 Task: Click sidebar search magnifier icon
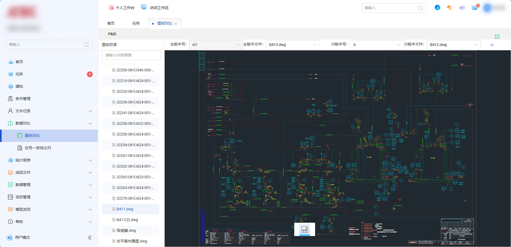click(86, 45)
